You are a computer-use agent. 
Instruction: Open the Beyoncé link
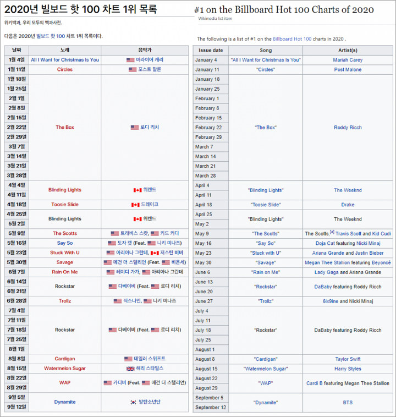pyautogui.click(x=381, y=262)
